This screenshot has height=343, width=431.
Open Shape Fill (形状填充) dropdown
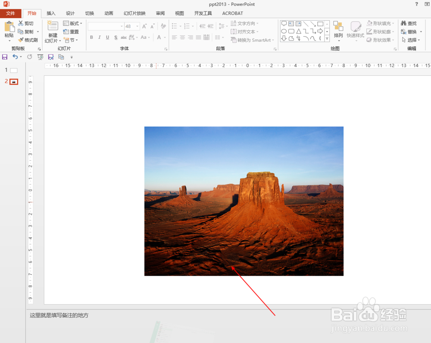coord(381,23)
